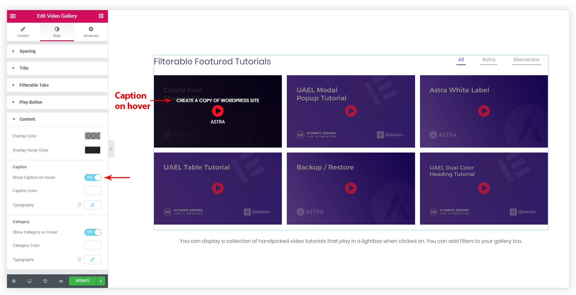Play the UAEL Dual Color Heading Tutorial video
The width and height of the screenshot is (576, 295).
pyautogui.click(x=484, y=188)
